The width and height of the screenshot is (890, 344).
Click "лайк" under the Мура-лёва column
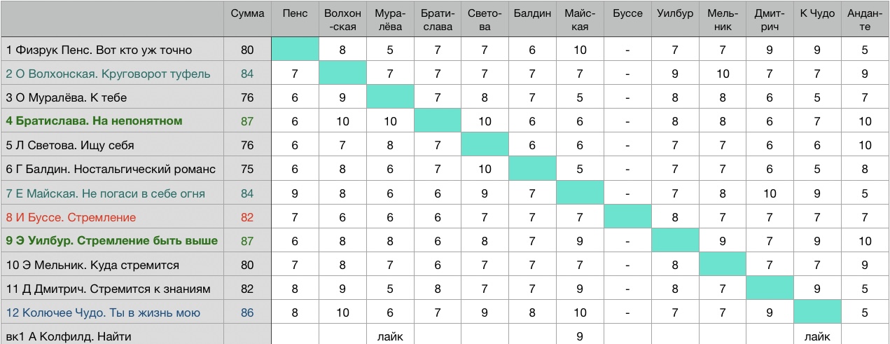point(390,336)
